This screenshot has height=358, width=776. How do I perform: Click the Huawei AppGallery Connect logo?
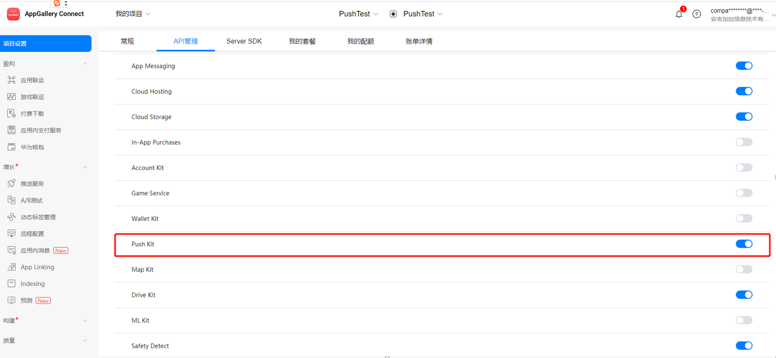tap(13, 14)
